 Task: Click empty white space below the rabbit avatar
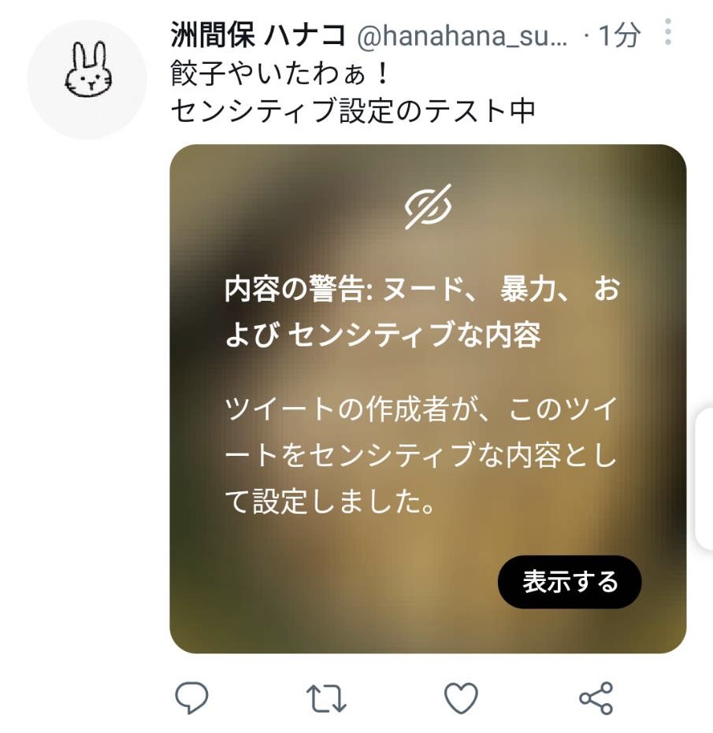click(x=87, y=374)
